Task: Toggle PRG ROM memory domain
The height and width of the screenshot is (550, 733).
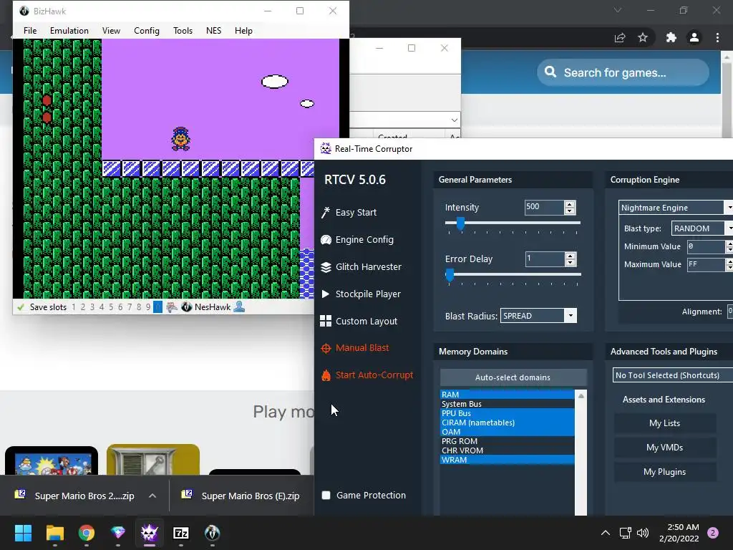Action: [x=508, y=441]
